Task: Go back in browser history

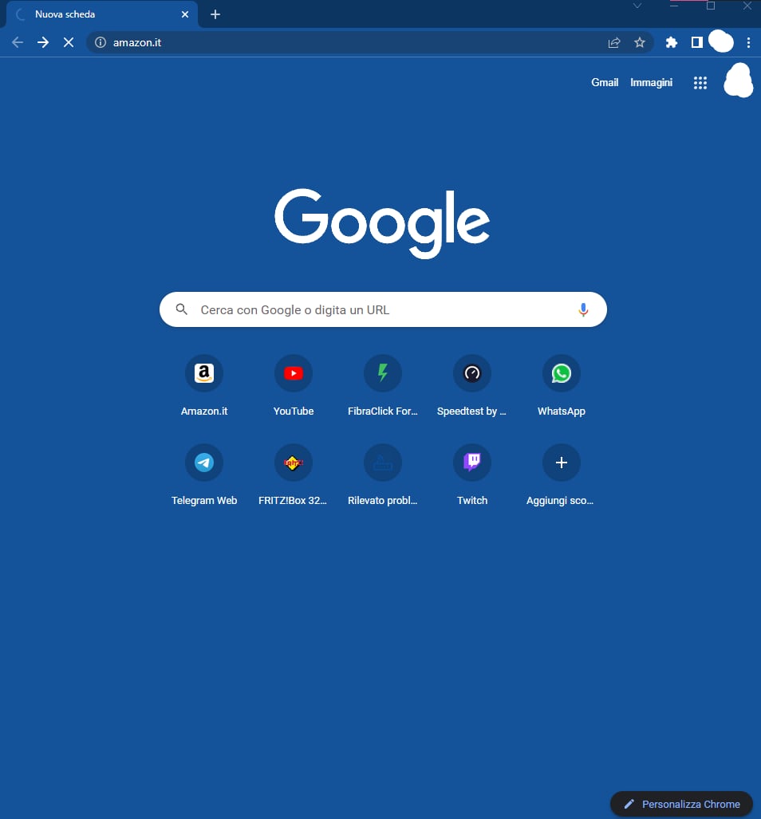Action: tap(18, 42)
